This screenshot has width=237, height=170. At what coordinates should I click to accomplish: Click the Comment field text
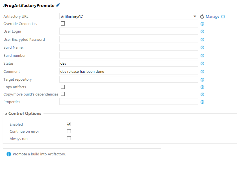tap(82, 71)
